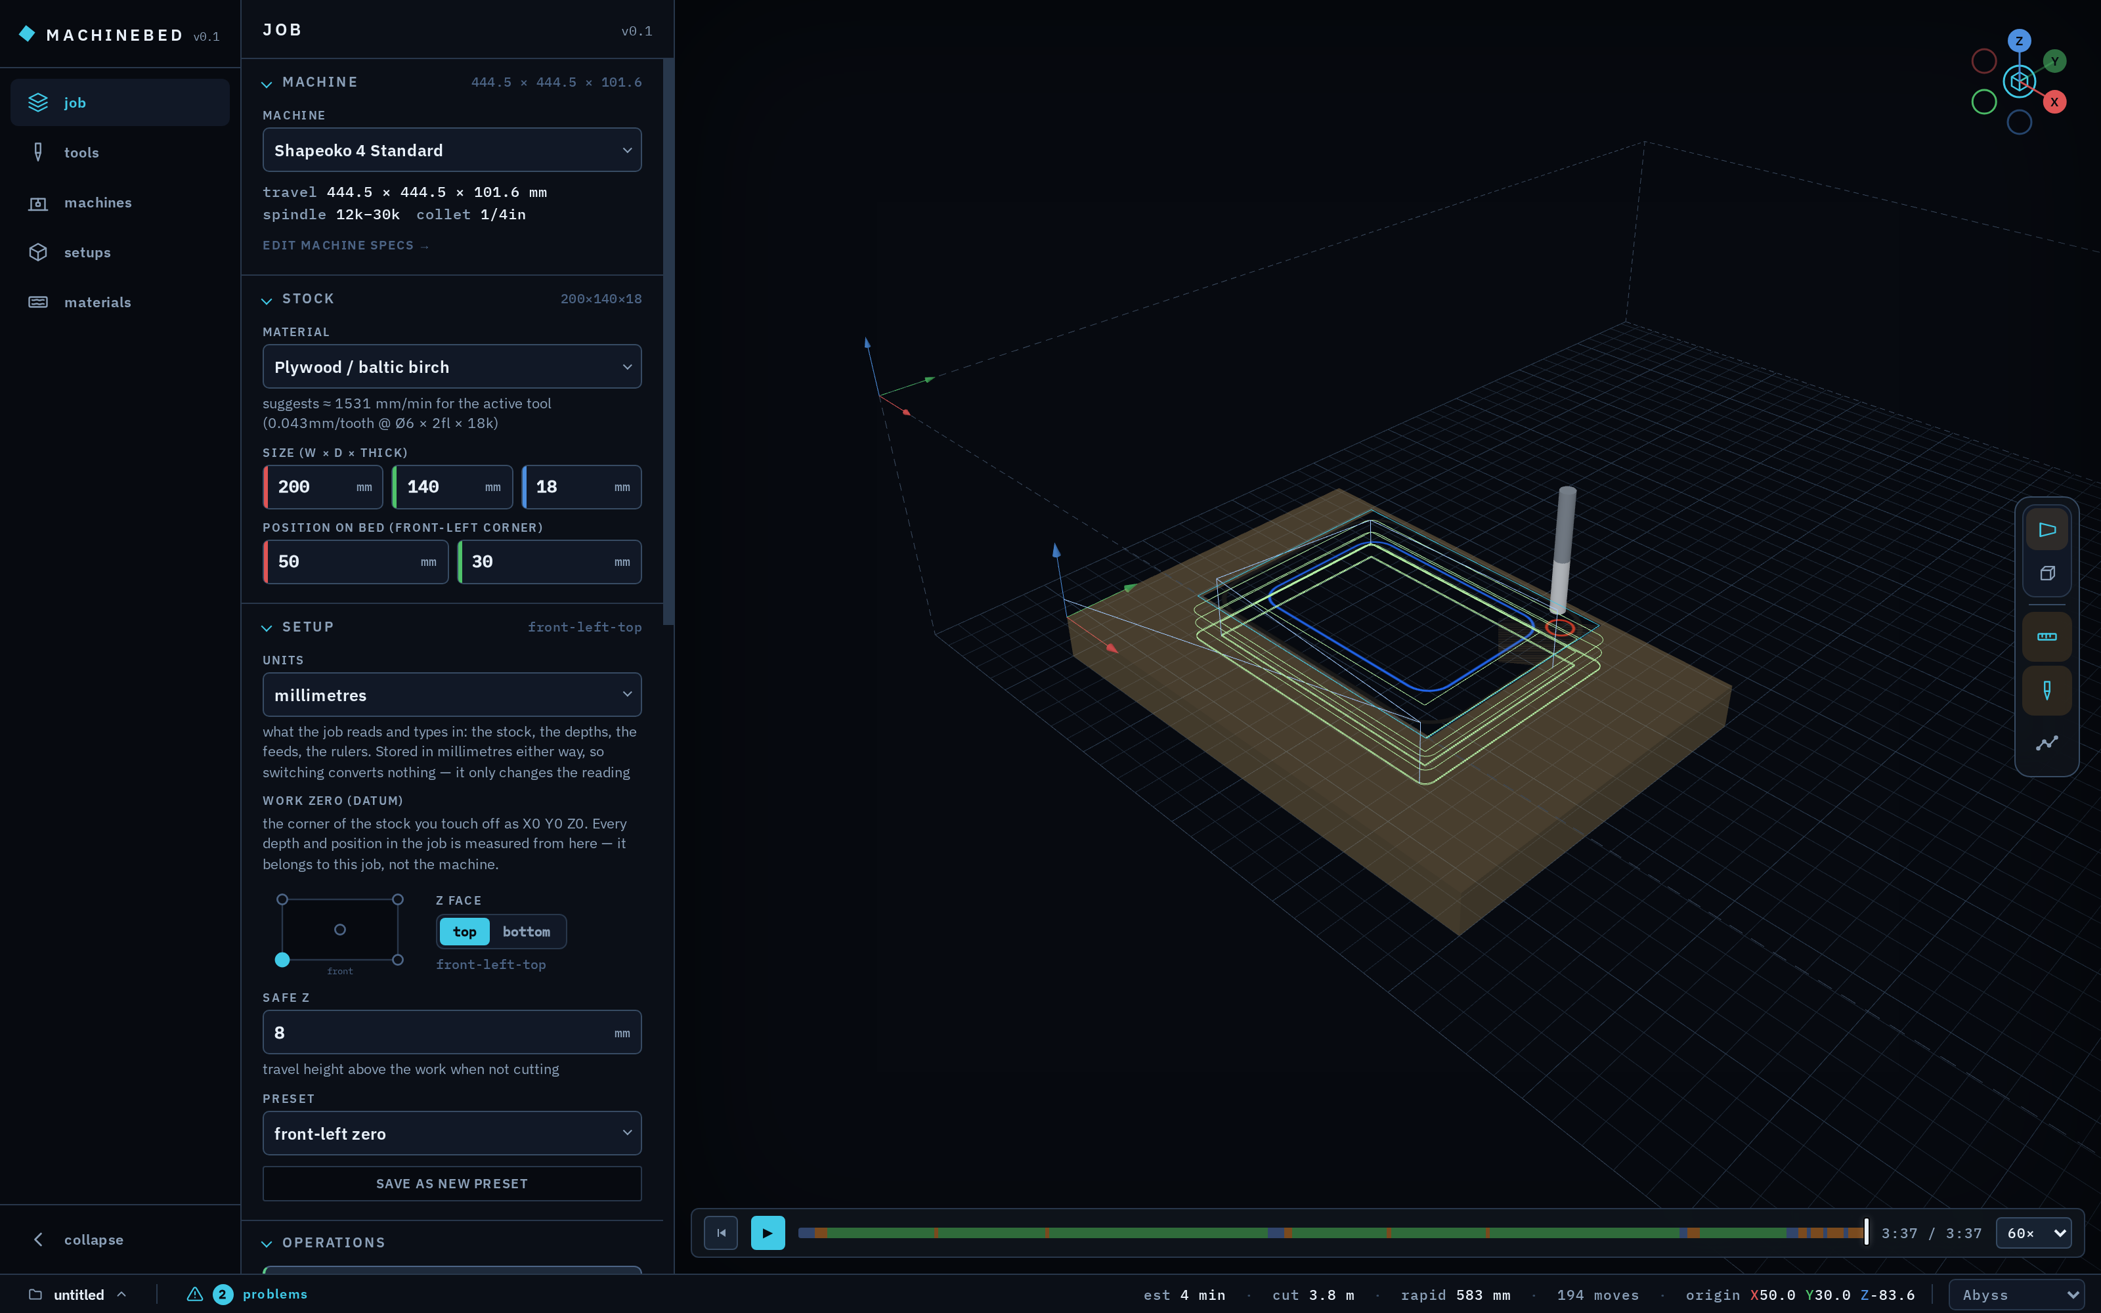This screenshot has height=1313, width=2101.
Task: Follow the EDIT MACHINE SPECS link
Action: click(x=345, y=246)
